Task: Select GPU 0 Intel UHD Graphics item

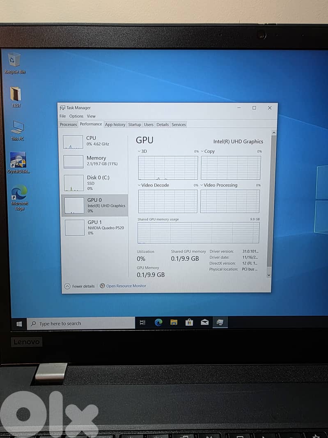Action: click(x=95, y=205)
